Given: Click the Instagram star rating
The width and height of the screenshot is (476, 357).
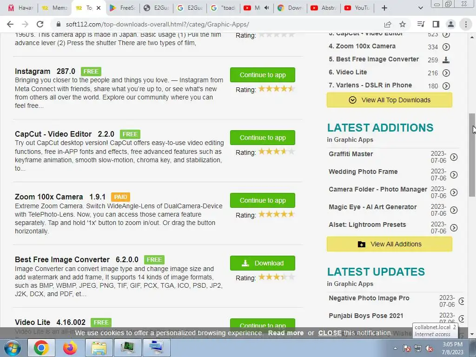Looking at the screenshot, I should [276, 89].
